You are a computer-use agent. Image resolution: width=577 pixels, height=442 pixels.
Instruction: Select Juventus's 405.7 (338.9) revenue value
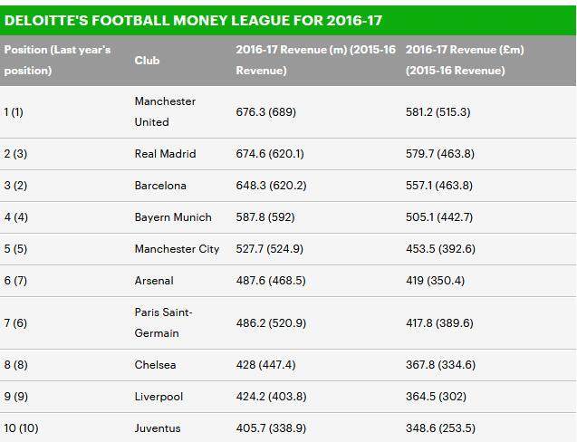[x=271, y=428]
